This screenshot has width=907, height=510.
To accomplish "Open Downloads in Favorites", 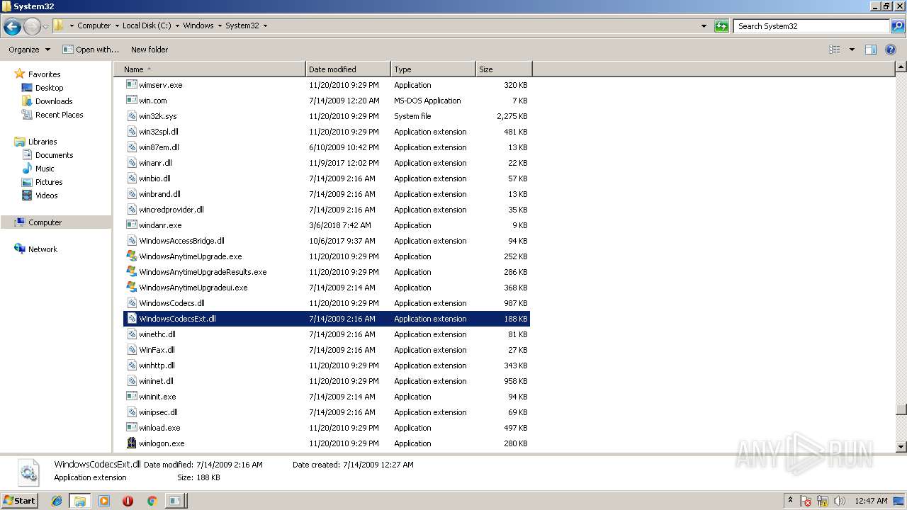I will (x=54, y=101).
